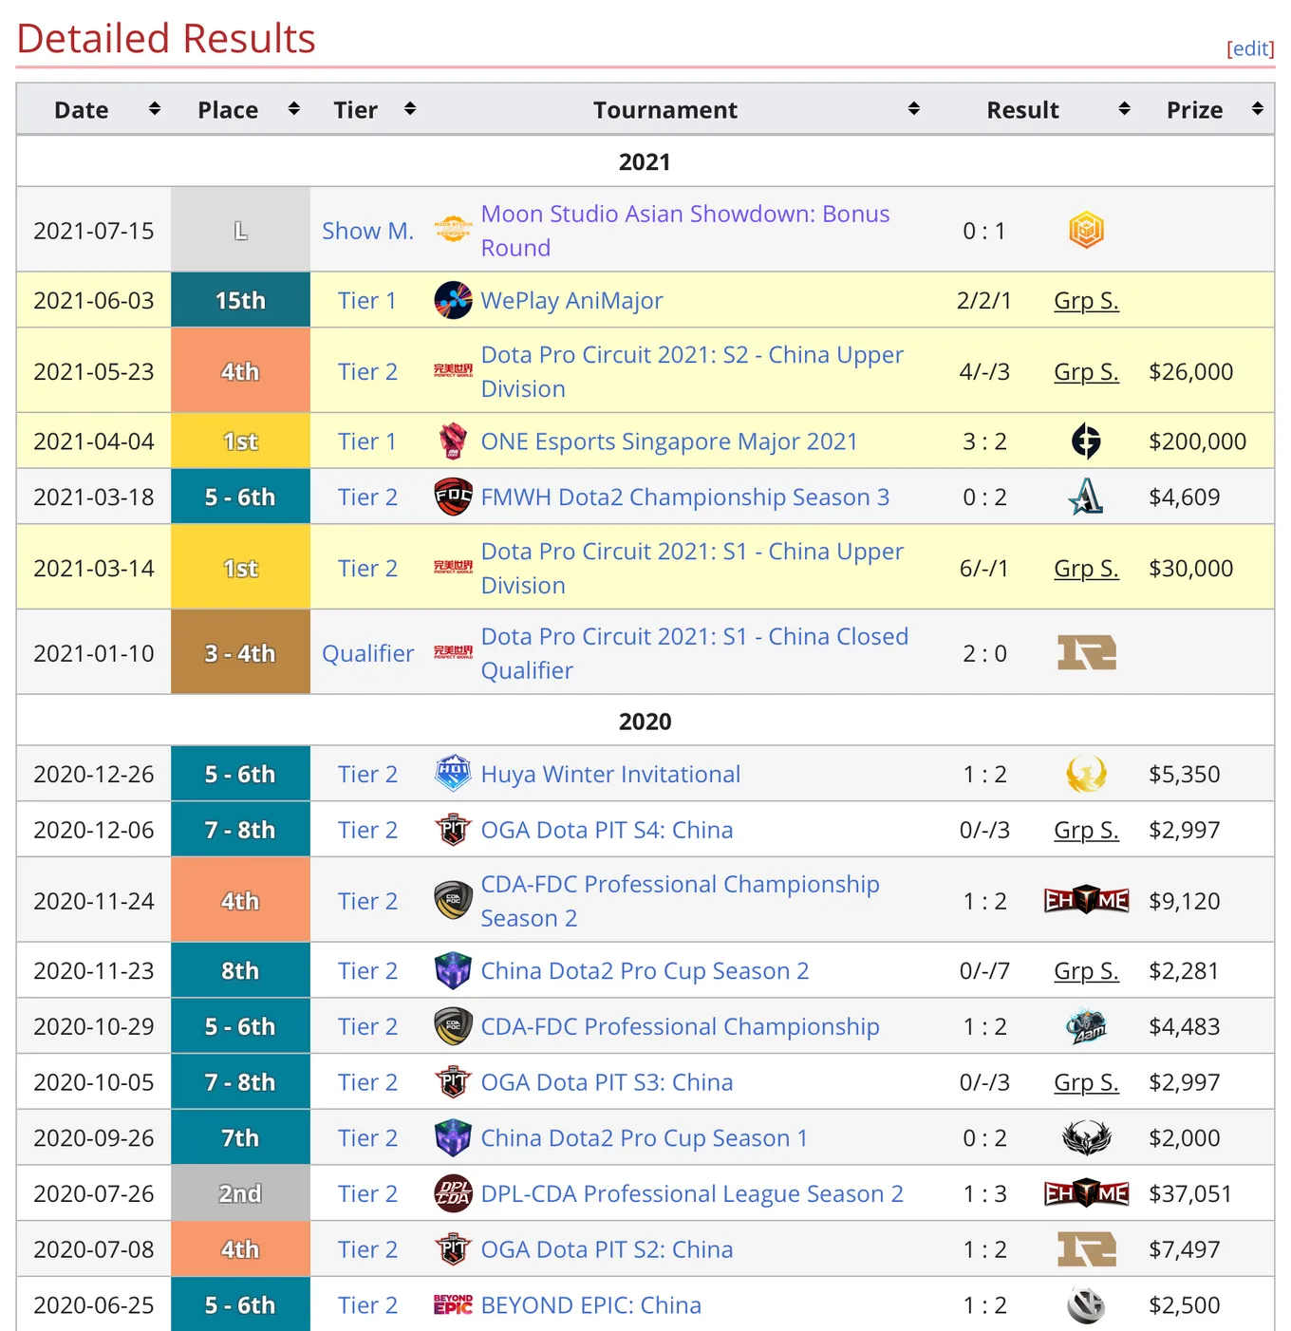
Task: Click the RNG logo in the 2021-01-10 row
Action: pos(1087,652)
